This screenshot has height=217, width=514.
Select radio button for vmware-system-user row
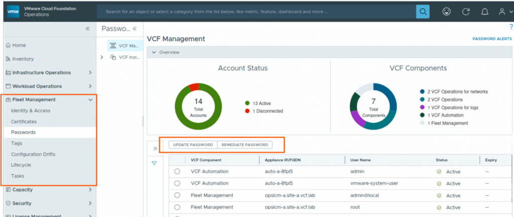(x=177, y=183)
